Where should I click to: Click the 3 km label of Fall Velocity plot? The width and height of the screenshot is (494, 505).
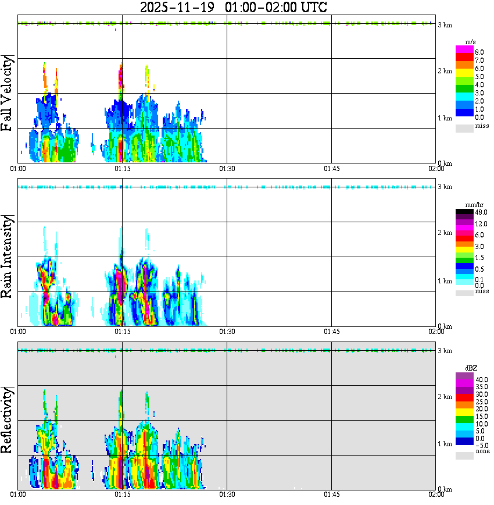pos(445,25)
